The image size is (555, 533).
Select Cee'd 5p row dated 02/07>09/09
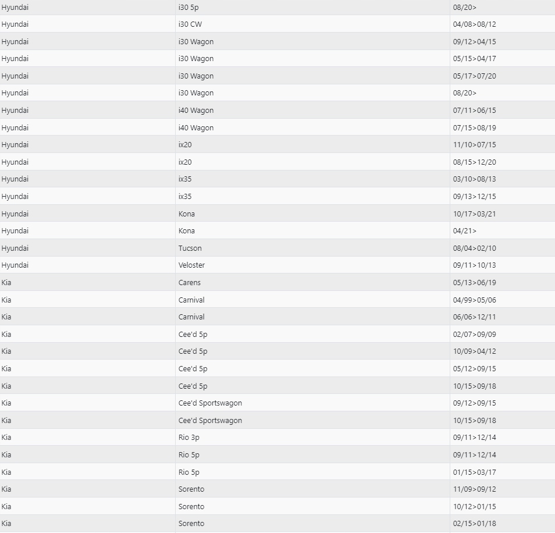coord(277,334)
